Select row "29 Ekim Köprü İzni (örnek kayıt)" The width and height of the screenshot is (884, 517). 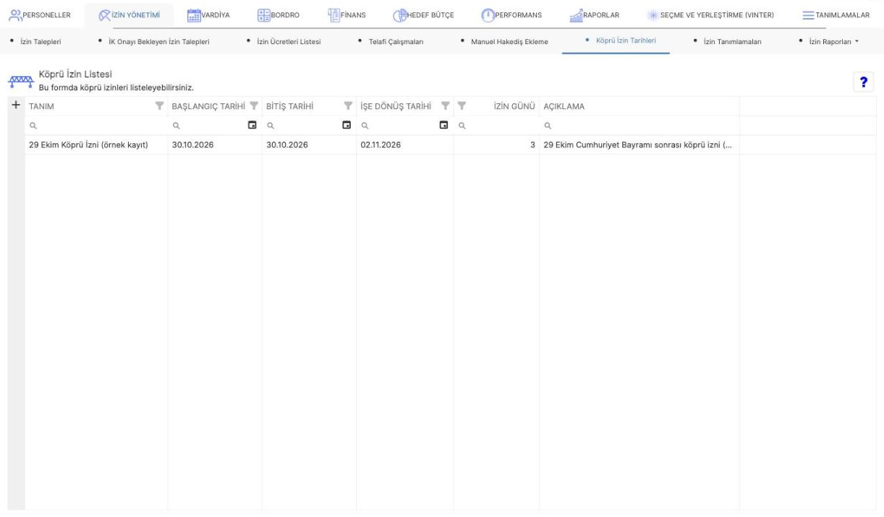coord(449,145)
